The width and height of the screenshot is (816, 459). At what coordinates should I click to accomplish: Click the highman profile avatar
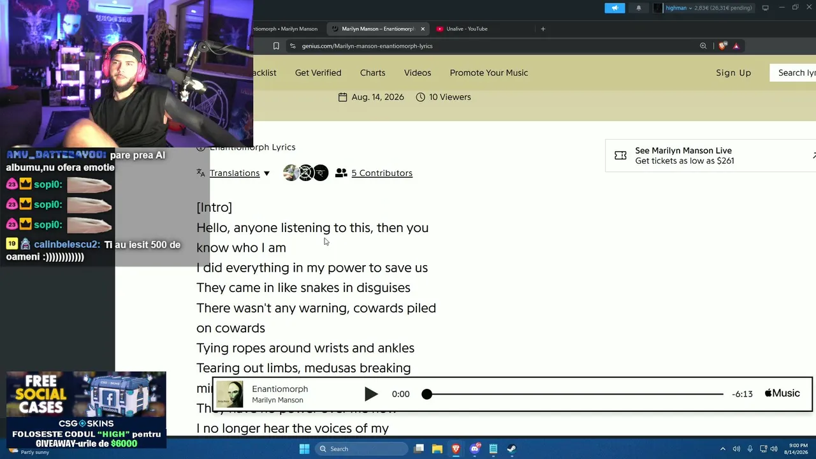pyautogui.click(x=658, y=8)
